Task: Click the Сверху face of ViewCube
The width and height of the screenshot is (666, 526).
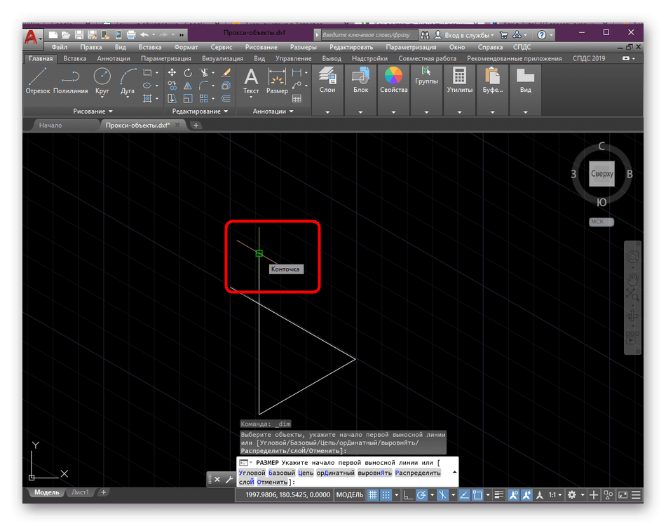Action: pyautogui.click(x=602, y=174)
